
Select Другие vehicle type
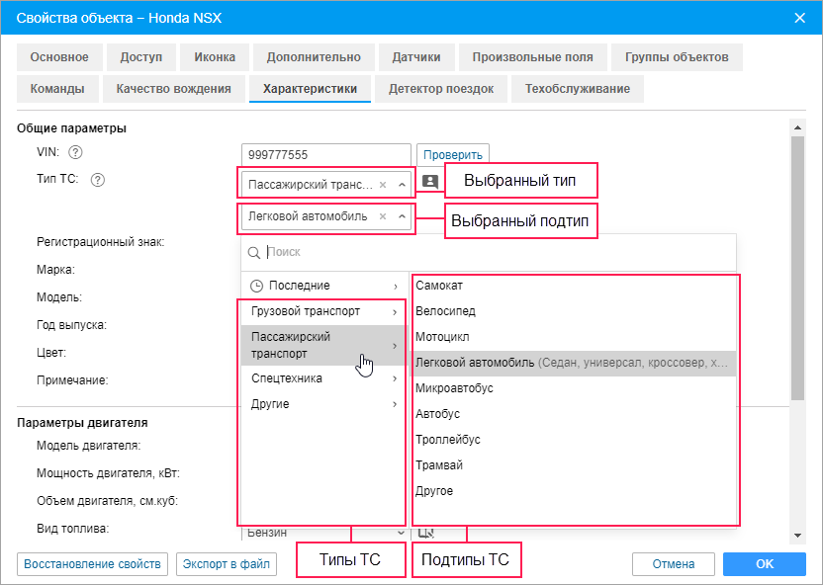click(323, 404)
